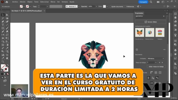Select the fox face sample thumbnail
This screenshot has width=178, height=100.
[140, 32]
